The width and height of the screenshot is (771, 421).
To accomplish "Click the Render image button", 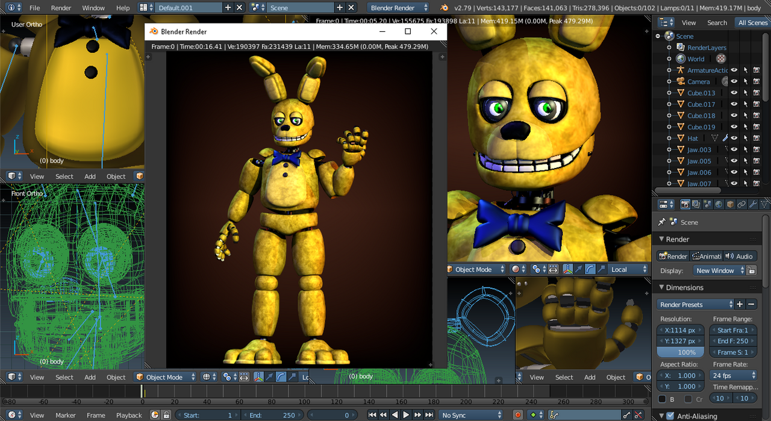I will (x=672, y=256).
